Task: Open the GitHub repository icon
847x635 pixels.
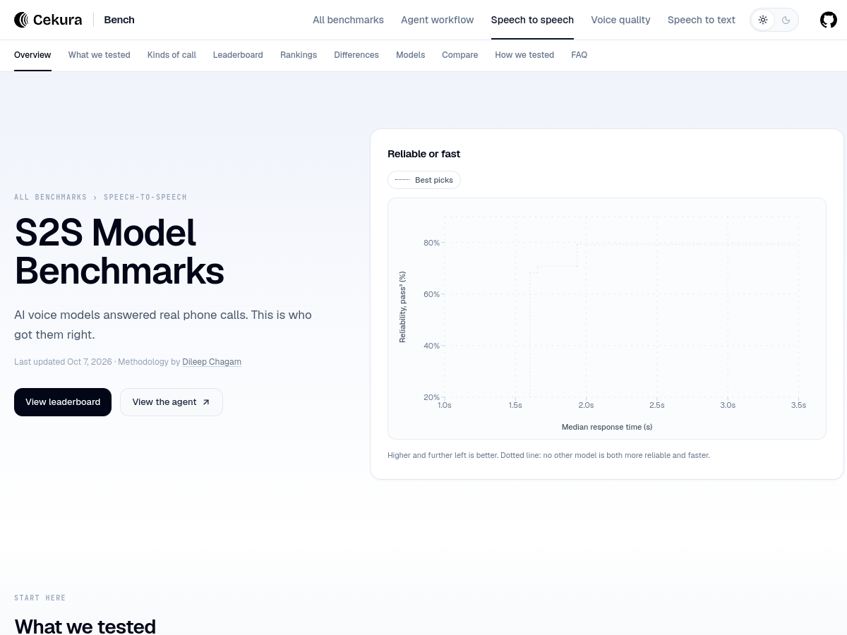Action: pyautogui.click(x=829, y=20)
